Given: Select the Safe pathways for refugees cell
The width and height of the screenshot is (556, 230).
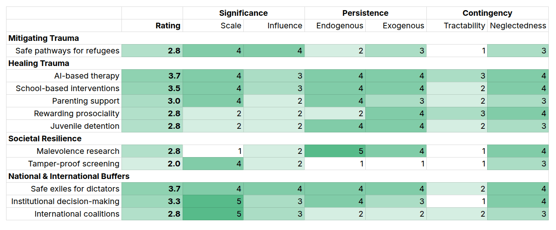Looking at the screenshot, I should pyautogui.click(x=64, y=51).
